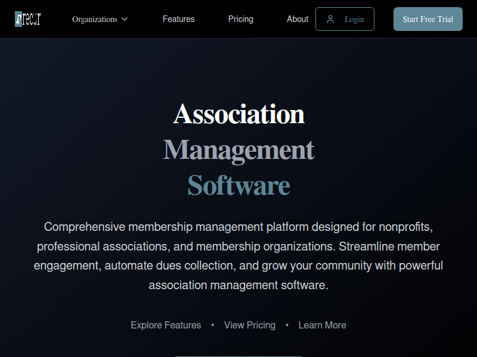Viewport: 477px width, 357px height.
Task: Click the Start Free Trial button
Action: pyautogui.click(x=428, y=19)
